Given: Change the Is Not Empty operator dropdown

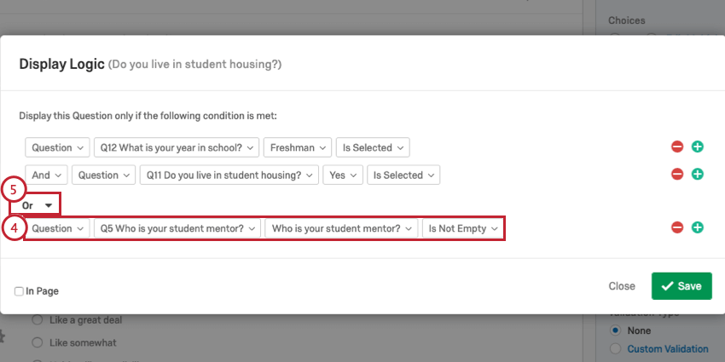Looking at the screenshot, I should point(463,228).
